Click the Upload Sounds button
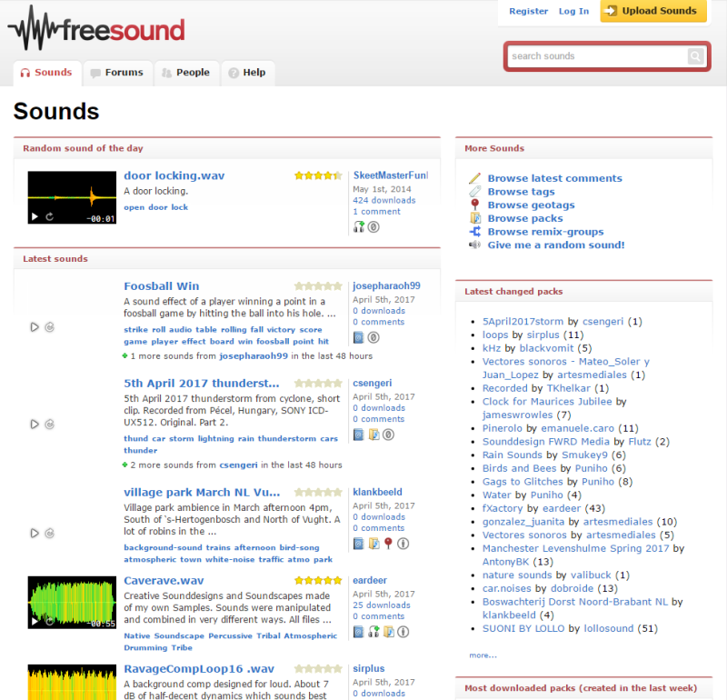 (652, 12)
